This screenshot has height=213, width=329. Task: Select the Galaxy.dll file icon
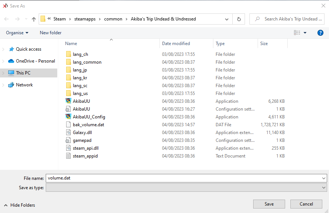tap(68, 133)
